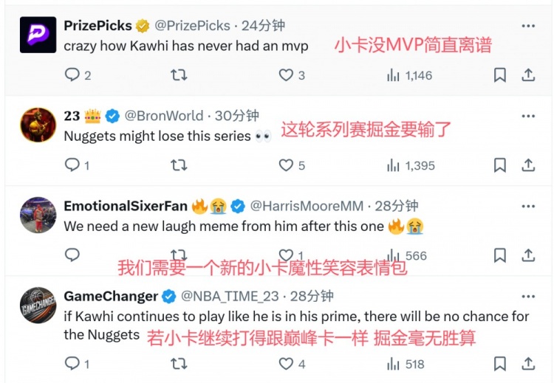This screenshot has height=383, width=554.
Task: Open the @BronWorld handle link
Action: (164, 116)
